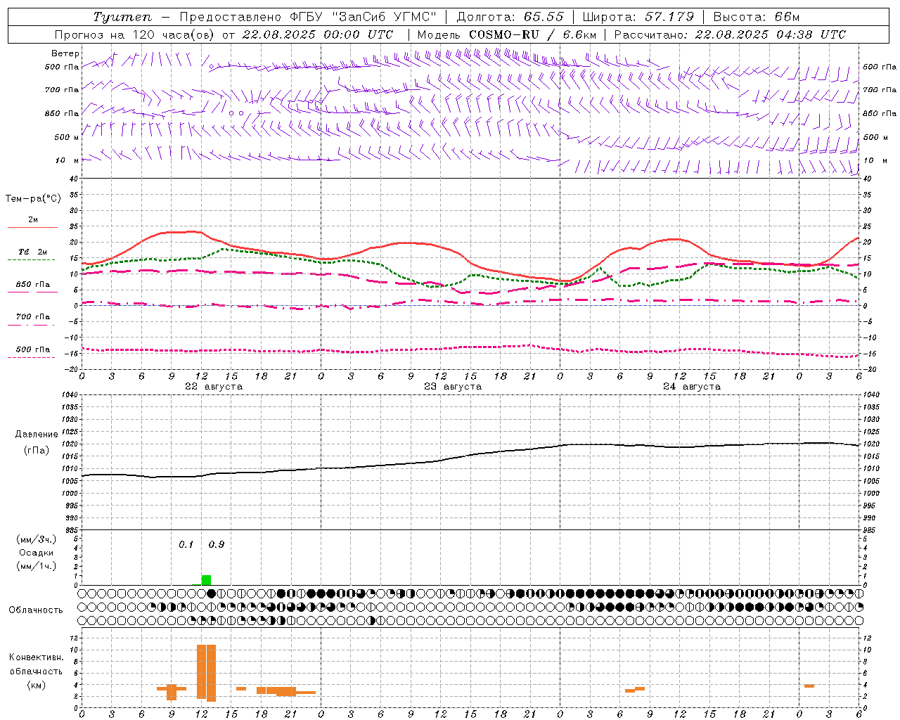Select the Td 2м dew point legend entry
Screen dimensions: 900x720
pyautogui.click(x=33, y=255)
